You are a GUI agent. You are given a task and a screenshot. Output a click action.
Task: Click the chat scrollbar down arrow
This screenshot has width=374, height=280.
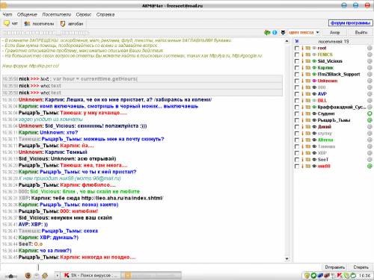(x=286, y=258)
